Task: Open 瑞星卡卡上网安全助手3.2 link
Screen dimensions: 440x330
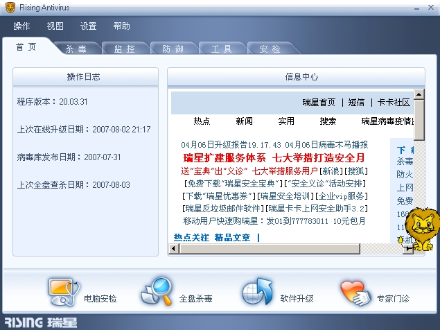Action: (x=317, y=209)
